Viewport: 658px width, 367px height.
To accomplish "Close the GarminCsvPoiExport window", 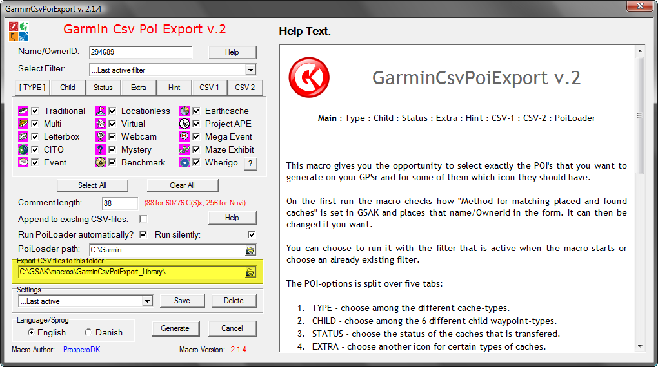I will [640, 6].
